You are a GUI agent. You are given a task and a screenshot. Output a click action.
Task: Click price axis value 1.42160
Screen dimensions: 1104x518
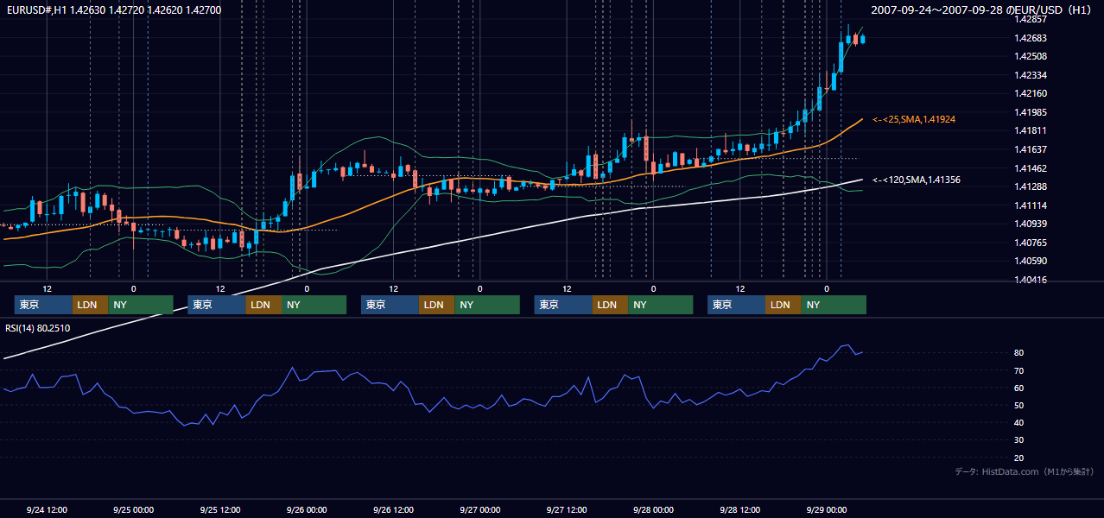pyautogui.click(x=1030, y=93)
